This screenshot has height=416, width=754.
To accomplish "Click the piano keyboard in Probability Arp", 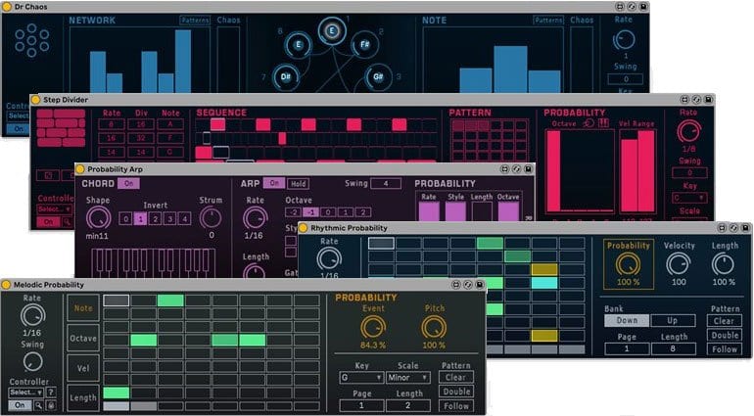I will pos(154,262).
